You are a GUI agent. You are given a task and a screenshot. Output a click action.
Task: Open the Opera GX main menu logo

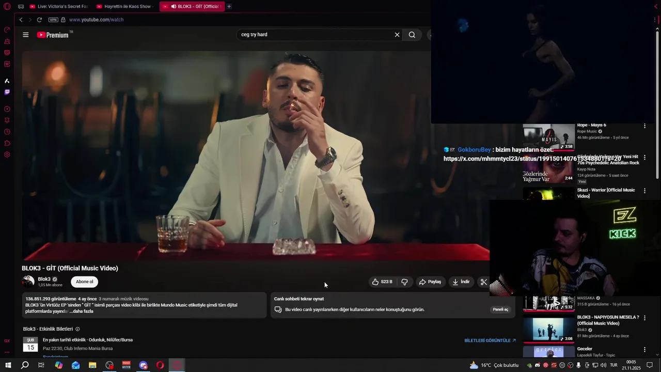[x=7, y=7]
